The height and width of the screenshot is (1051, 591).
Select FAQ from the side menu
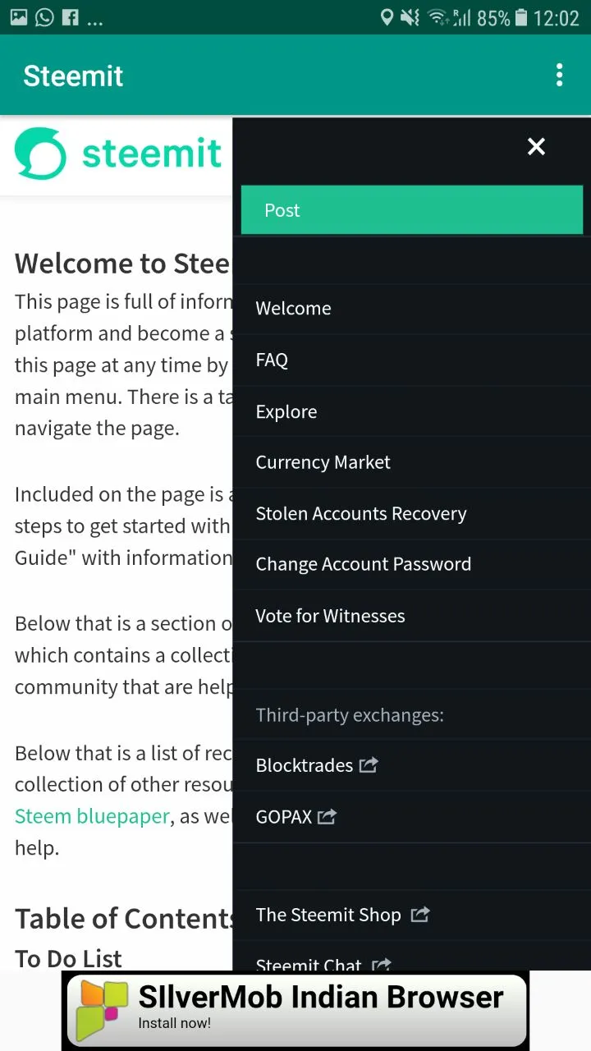(412, 360)
